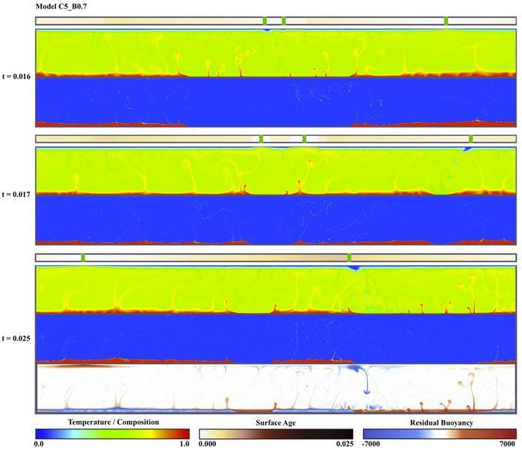Click the leftmost green marker at t = 0.016
The height and width of the screenshot is (450, 522).
(x=265, y=21)
